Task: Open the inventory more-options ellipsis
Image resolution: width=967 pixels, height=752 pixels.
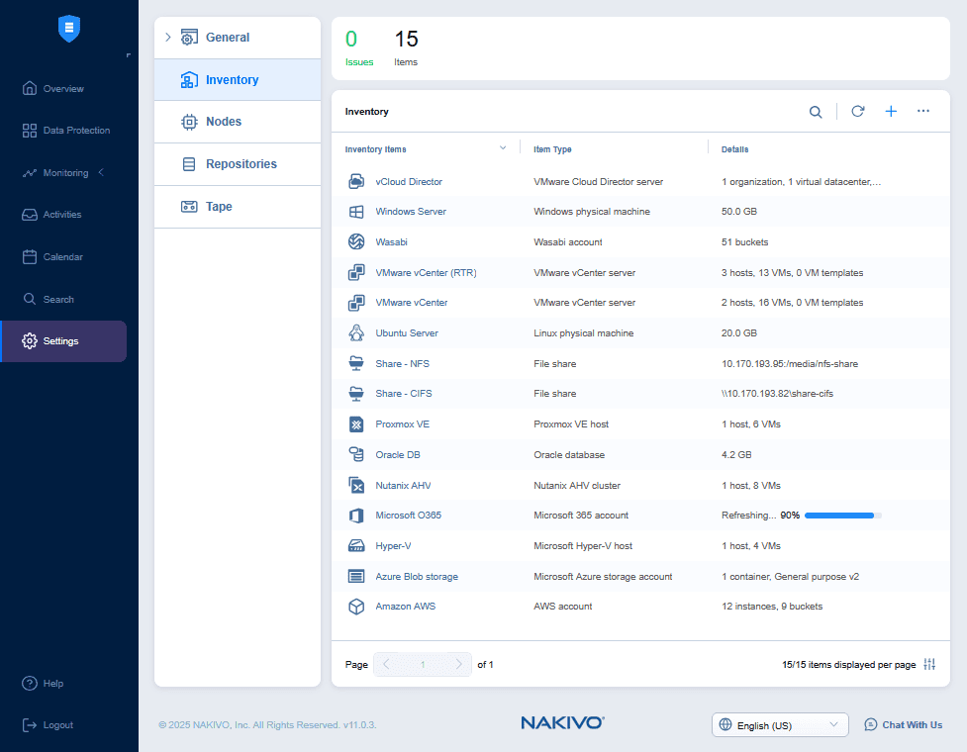Action: tap(923, 111)
